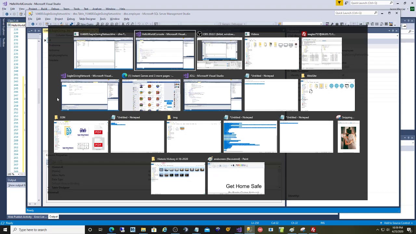Switch to the OBS 20.0.1 window thumbnail
The width and height of the screenshot is (416, 234).
click(219, 54)
